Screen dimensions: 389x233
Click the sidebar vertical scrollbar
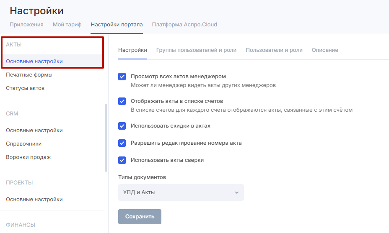click(106, 138)
